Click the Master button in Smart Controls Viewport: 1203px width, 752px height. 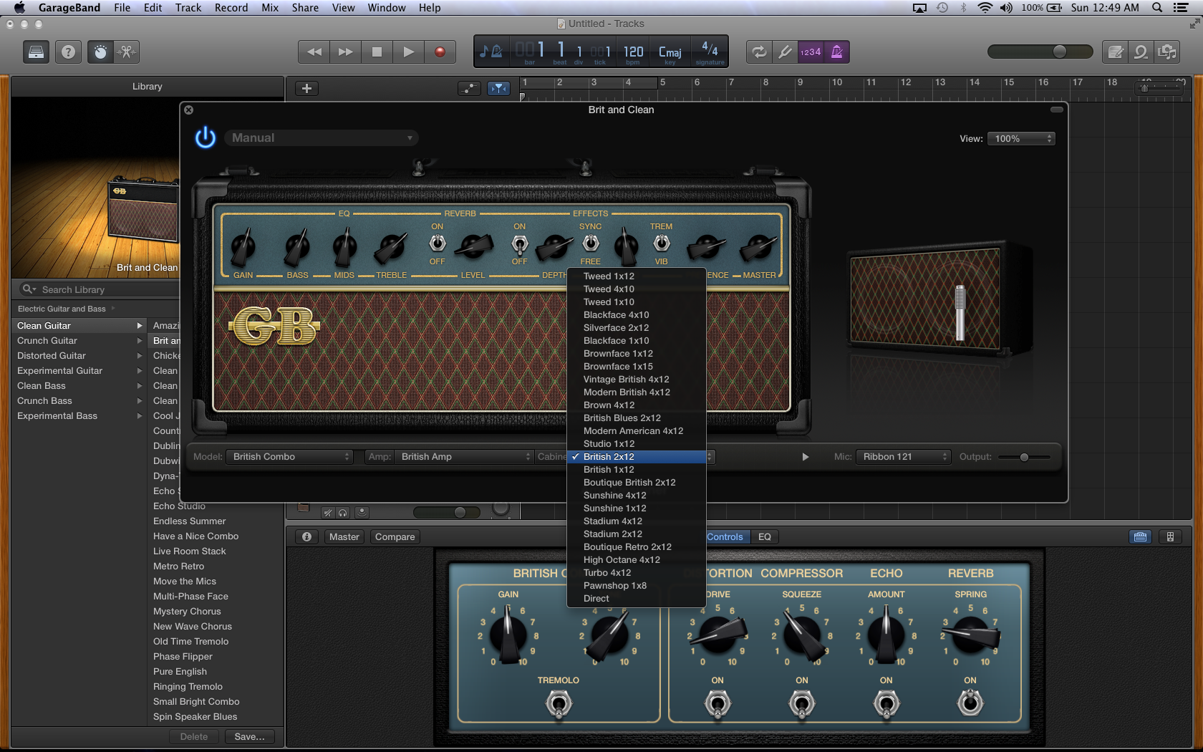click(344, 536)
